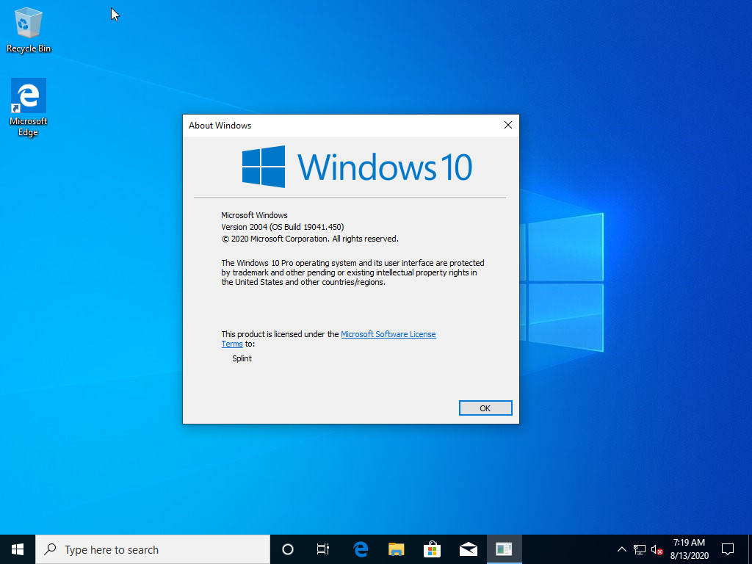Click the 'Microsoft Windows' text line

(254, 215)
